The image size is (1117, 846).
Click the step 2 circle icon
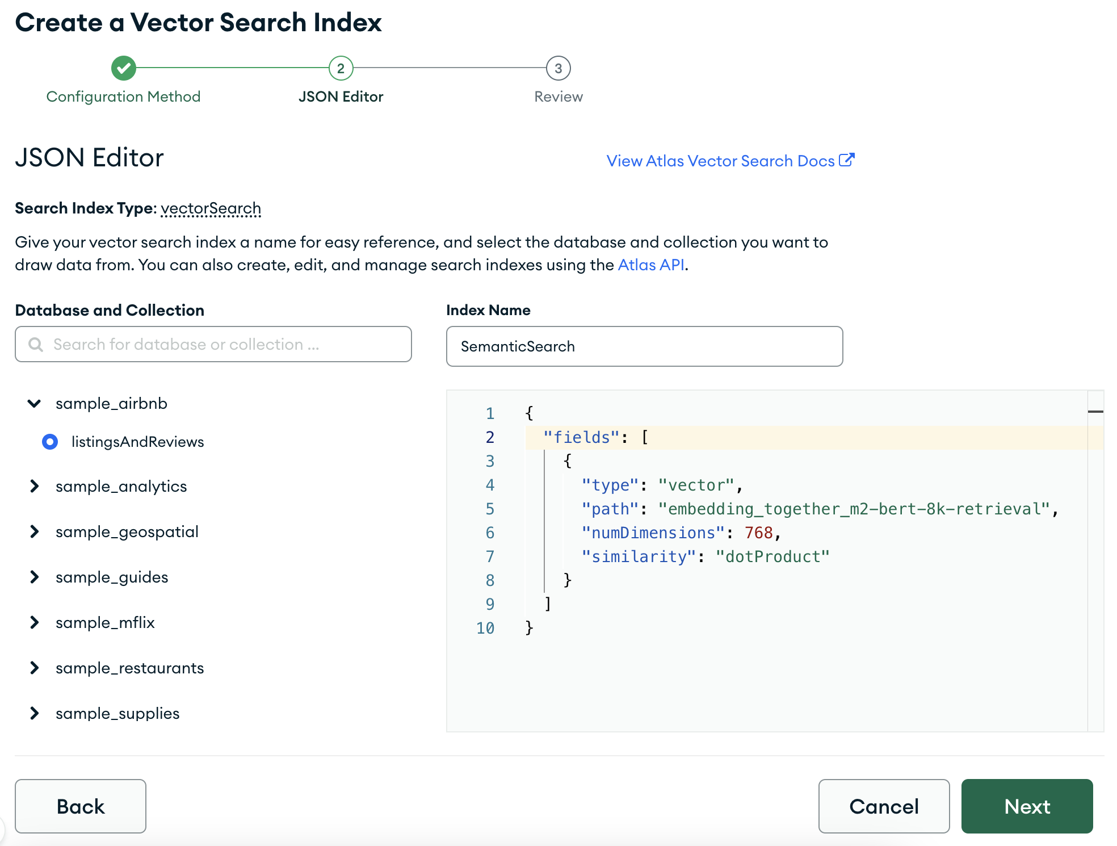click(341, 68)
